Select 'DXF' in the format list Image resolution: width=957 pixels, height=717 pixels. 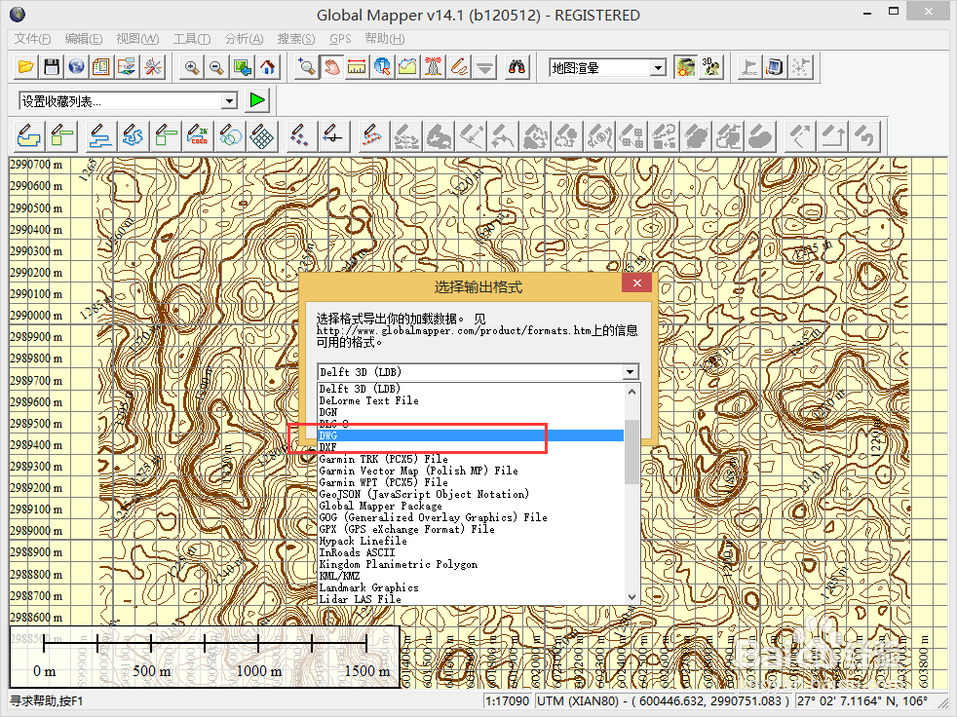(471, 447)
